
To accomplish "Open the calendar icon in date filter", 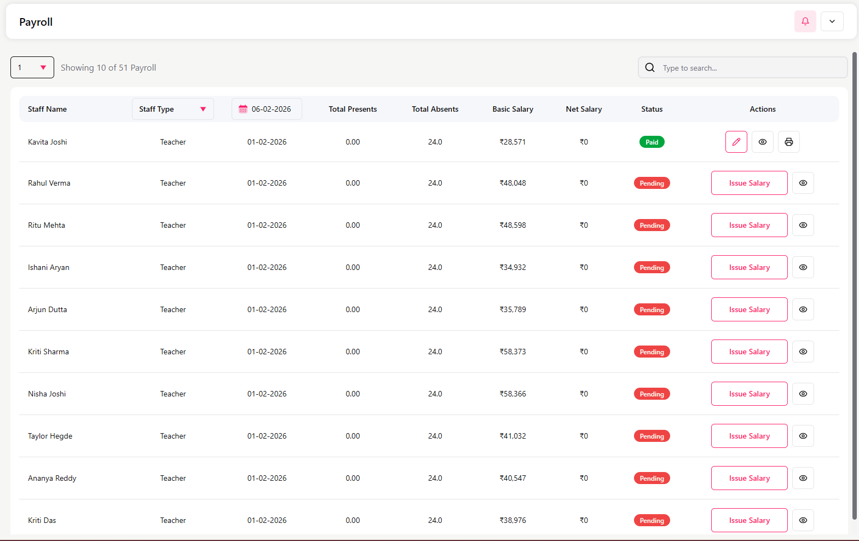I will (x=243, y=109).
